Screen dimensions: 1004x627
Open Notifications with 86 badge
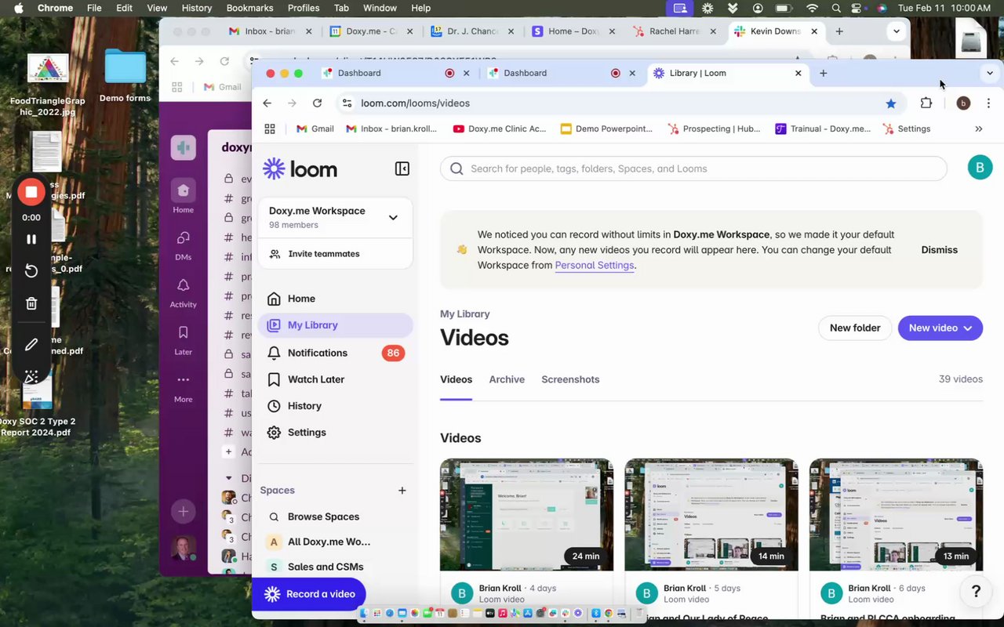click(x=335, y=353)
